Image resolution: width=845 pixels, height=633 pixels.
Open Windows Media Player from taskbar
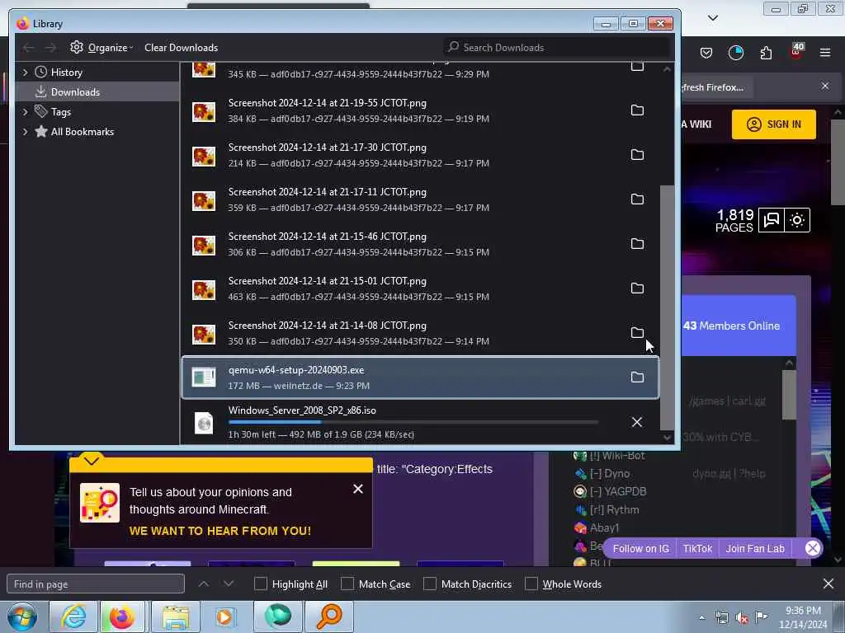[x=224, y=617]
